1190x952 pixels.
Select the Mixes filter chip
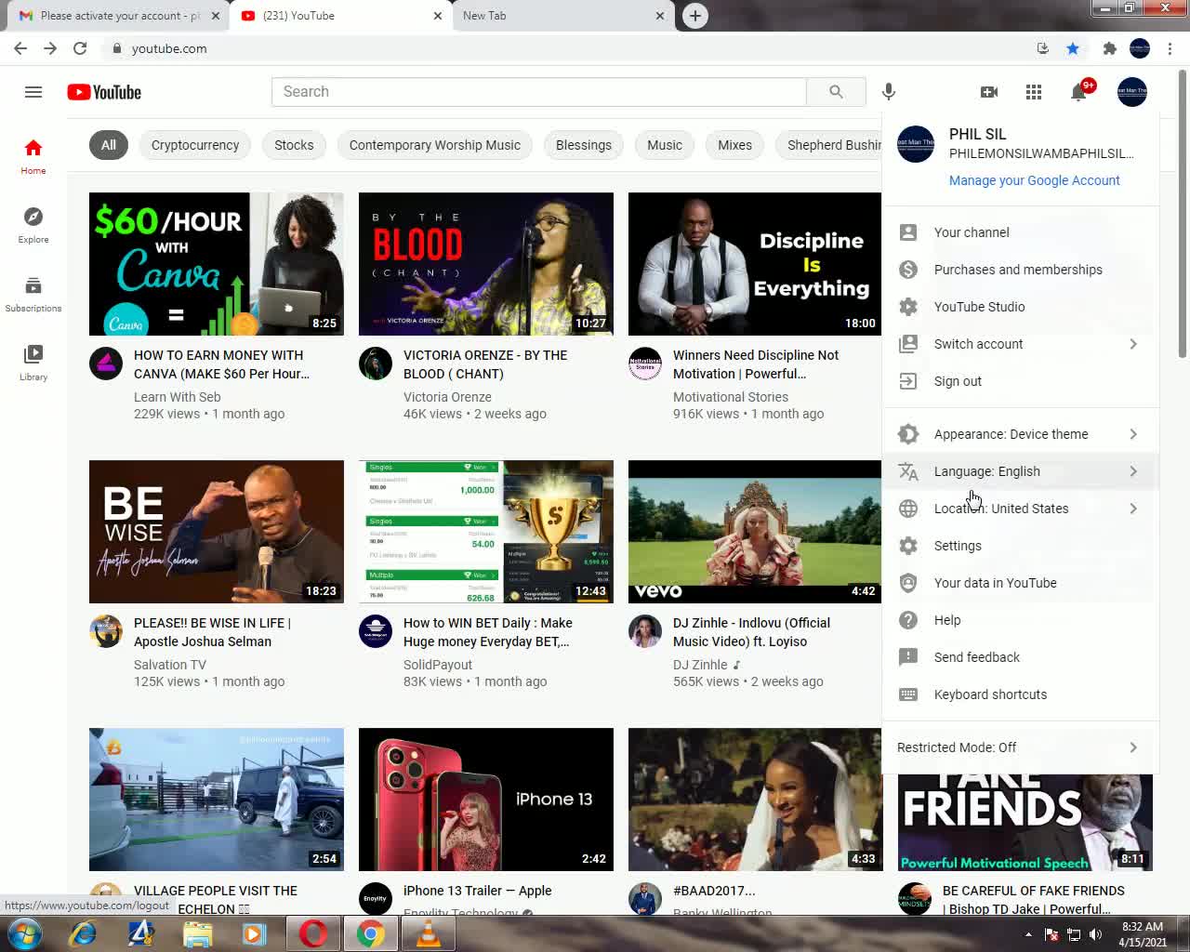point(734,145)
